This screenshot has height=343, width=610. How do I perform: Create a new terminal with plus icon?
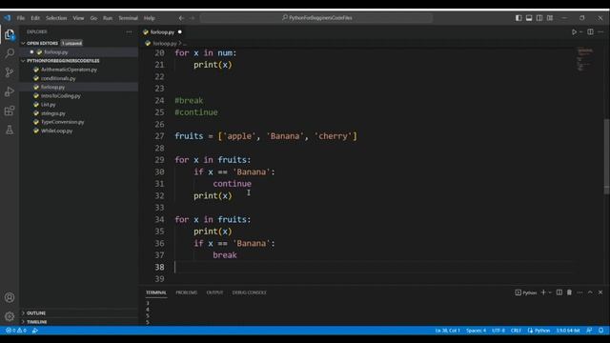(x=543, y=293)
